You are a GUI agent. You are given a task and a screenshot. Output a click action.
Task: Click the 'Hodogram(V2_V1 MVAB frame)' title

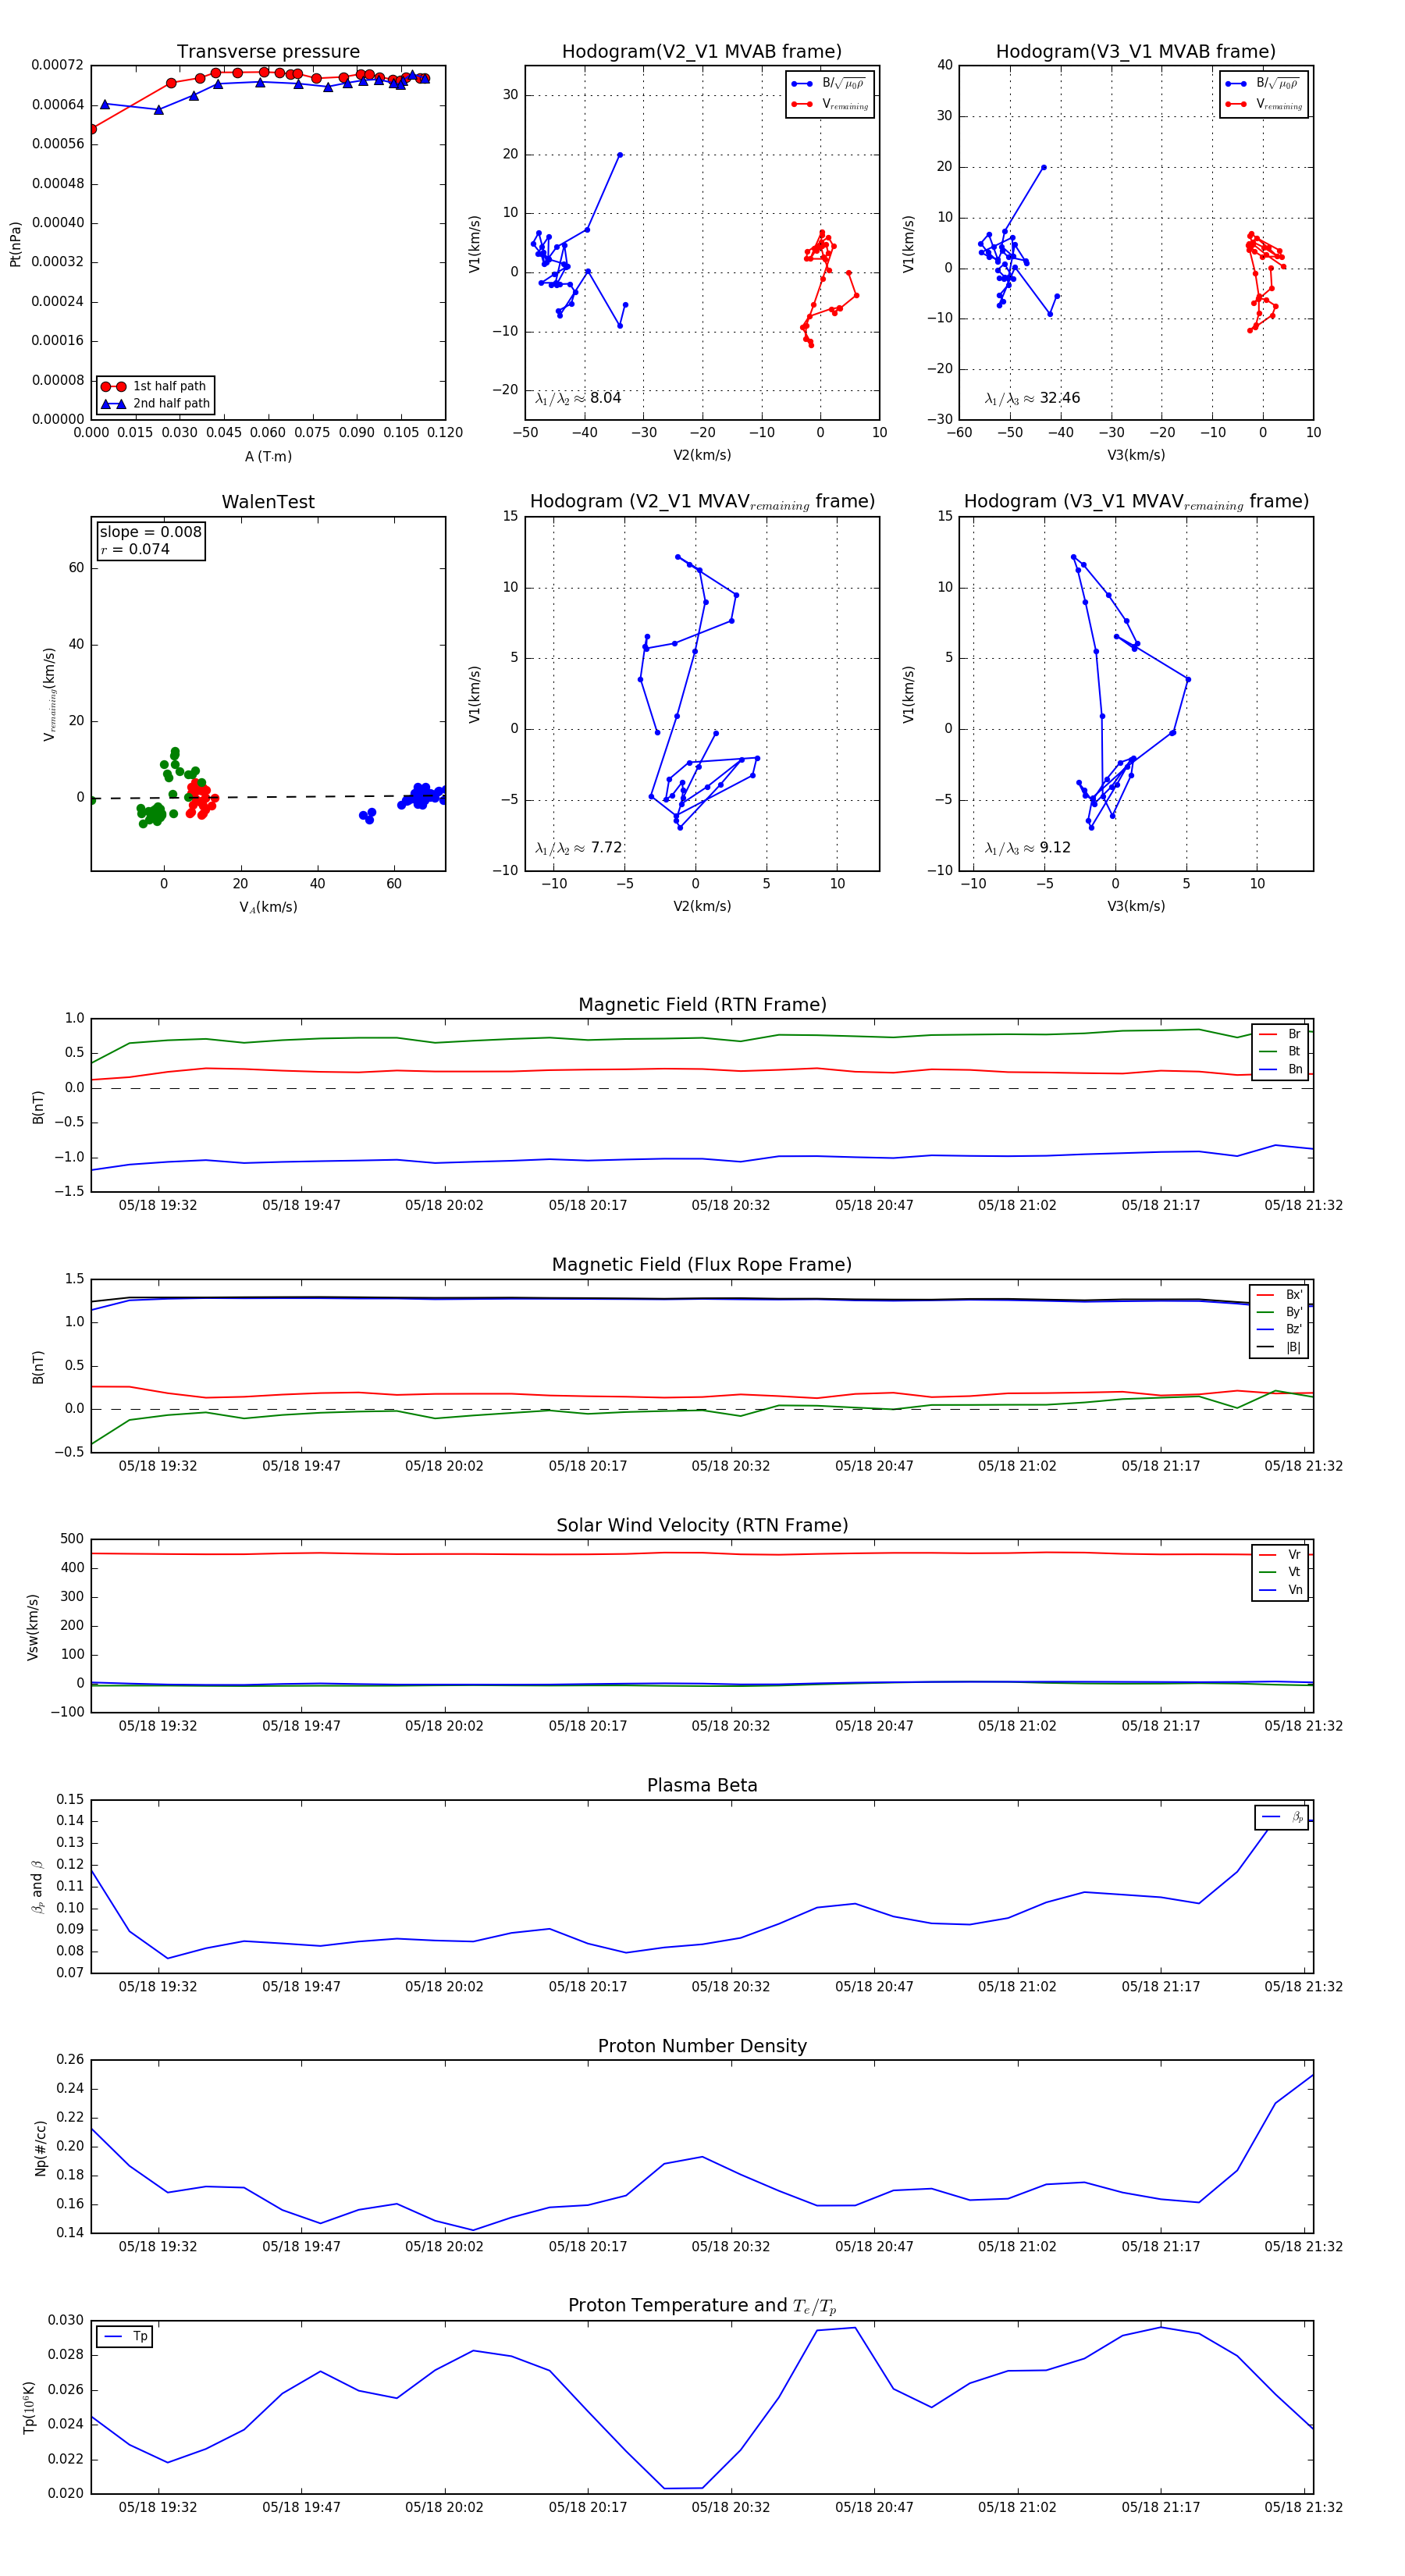[702, 52]
